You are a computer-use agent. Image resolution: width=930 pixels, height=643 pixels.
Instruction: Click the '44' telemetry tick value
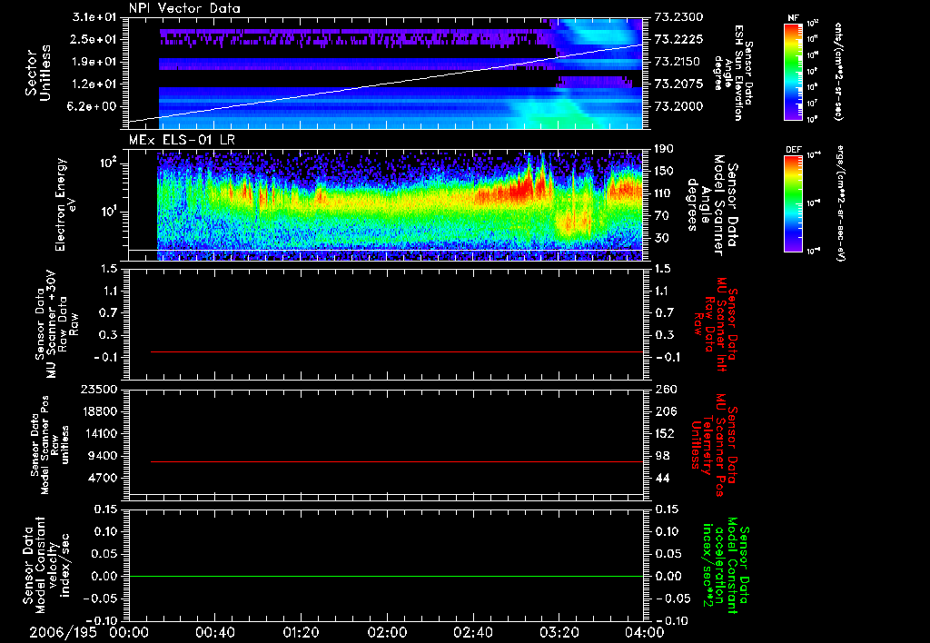(x=663, y=478)
